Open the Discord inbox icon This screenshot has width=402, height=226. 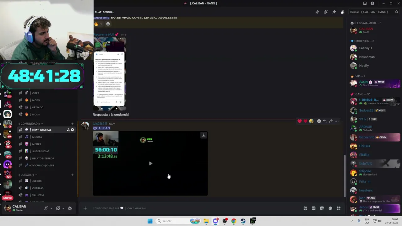pos(365,3)
